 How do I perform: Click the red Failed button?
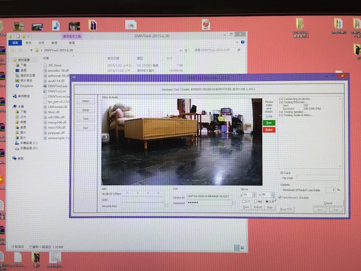(268, 130)
